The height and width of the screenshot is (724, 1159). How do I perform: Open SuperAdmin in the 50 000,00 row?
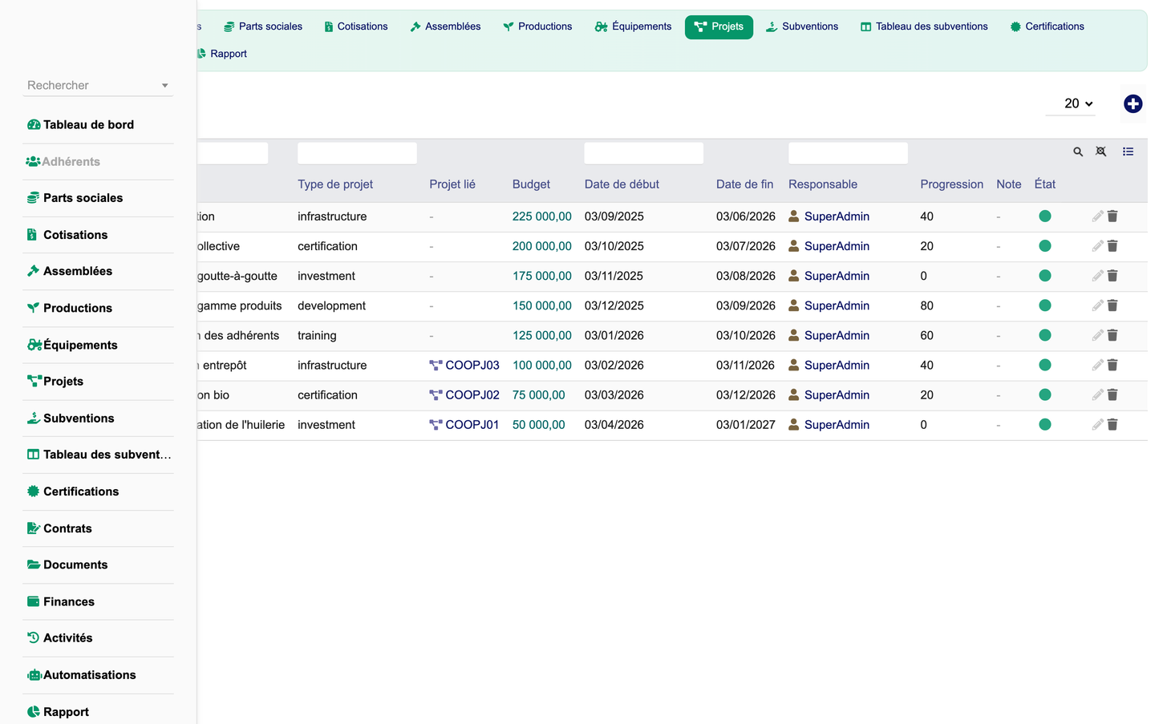pos(829,425)
